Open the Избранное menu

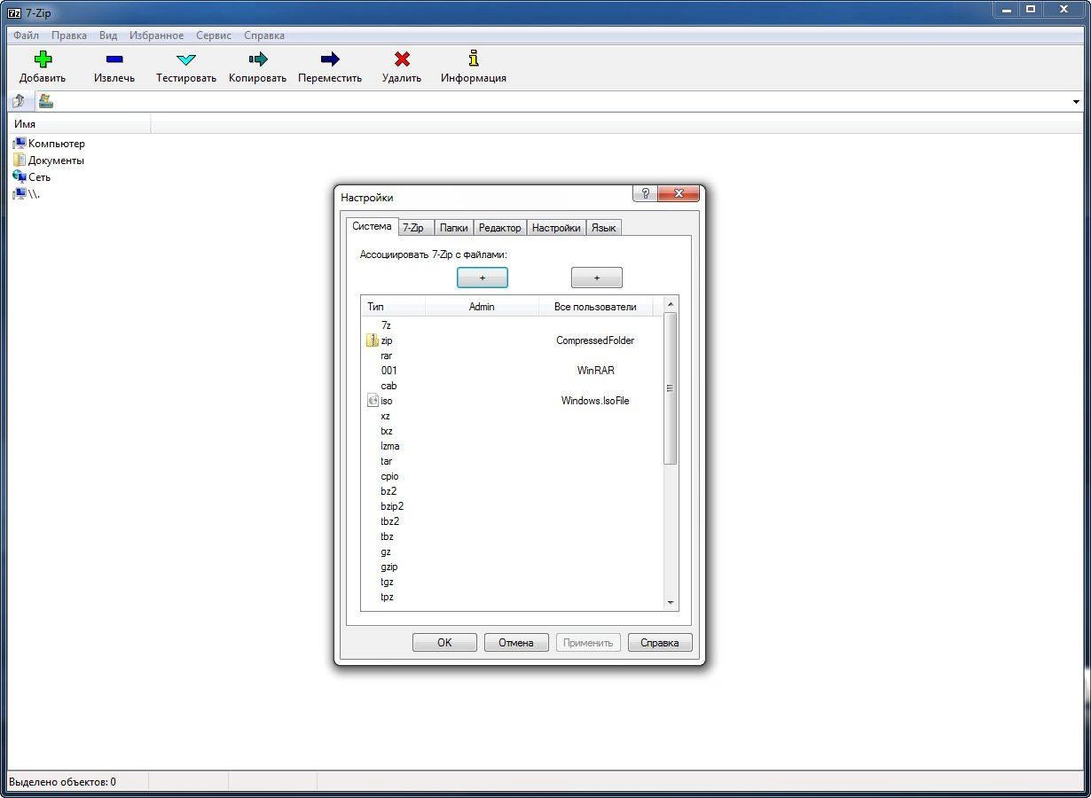tap(157, 35)
